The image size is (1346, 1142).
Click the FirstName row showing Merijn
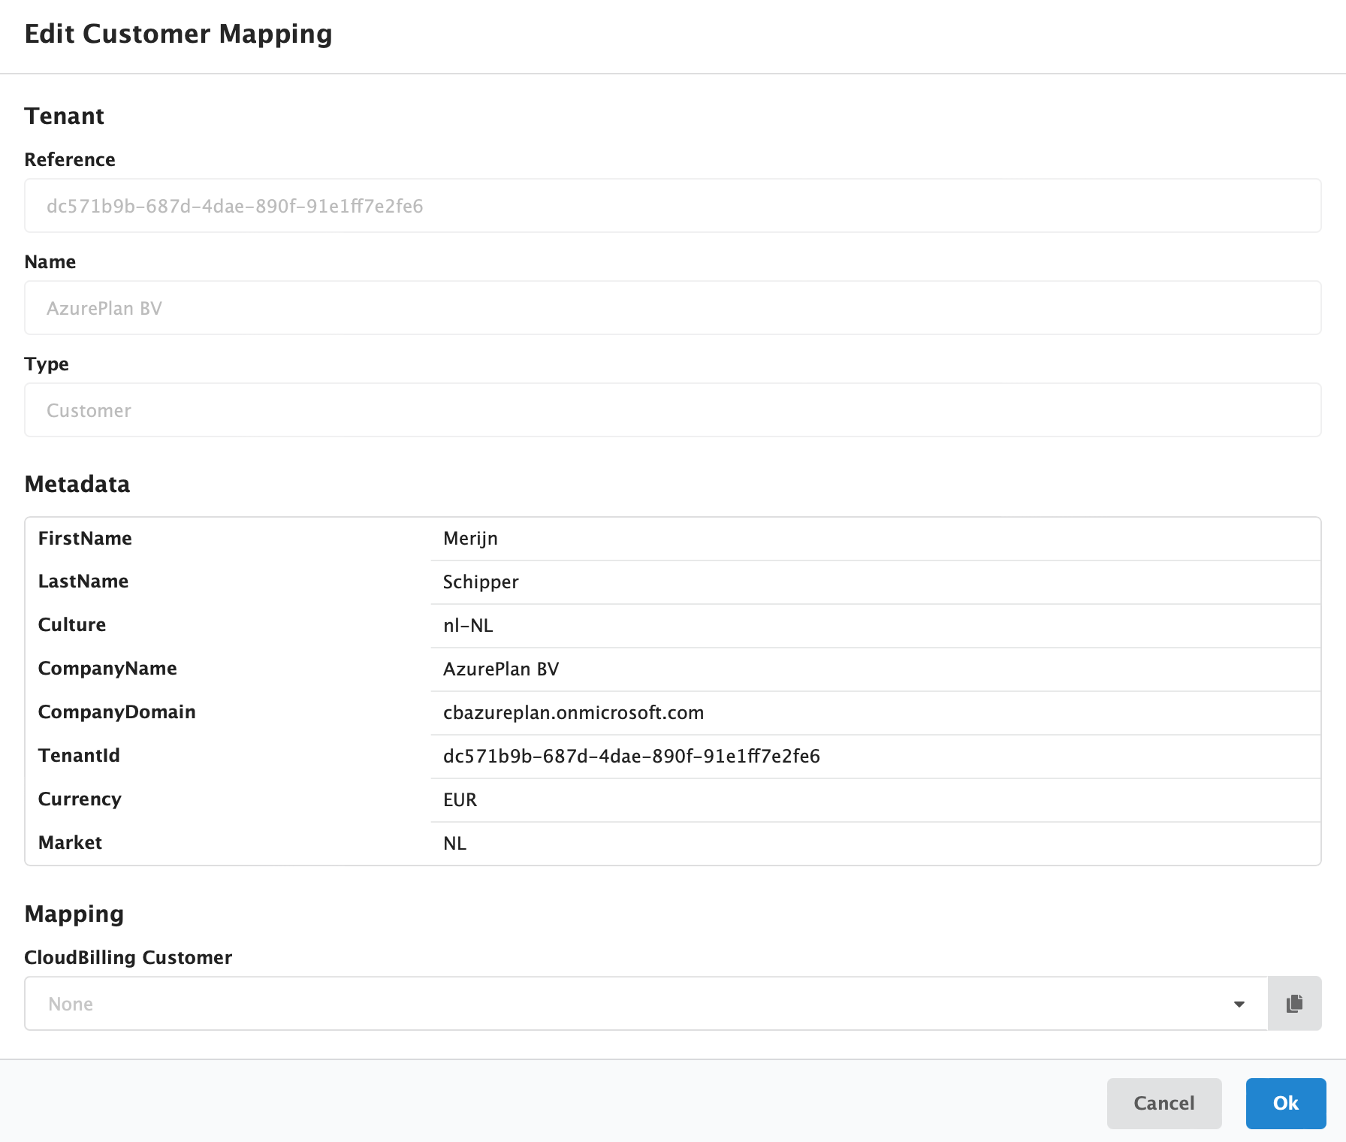pyautogui.click(x=470, y=538)
